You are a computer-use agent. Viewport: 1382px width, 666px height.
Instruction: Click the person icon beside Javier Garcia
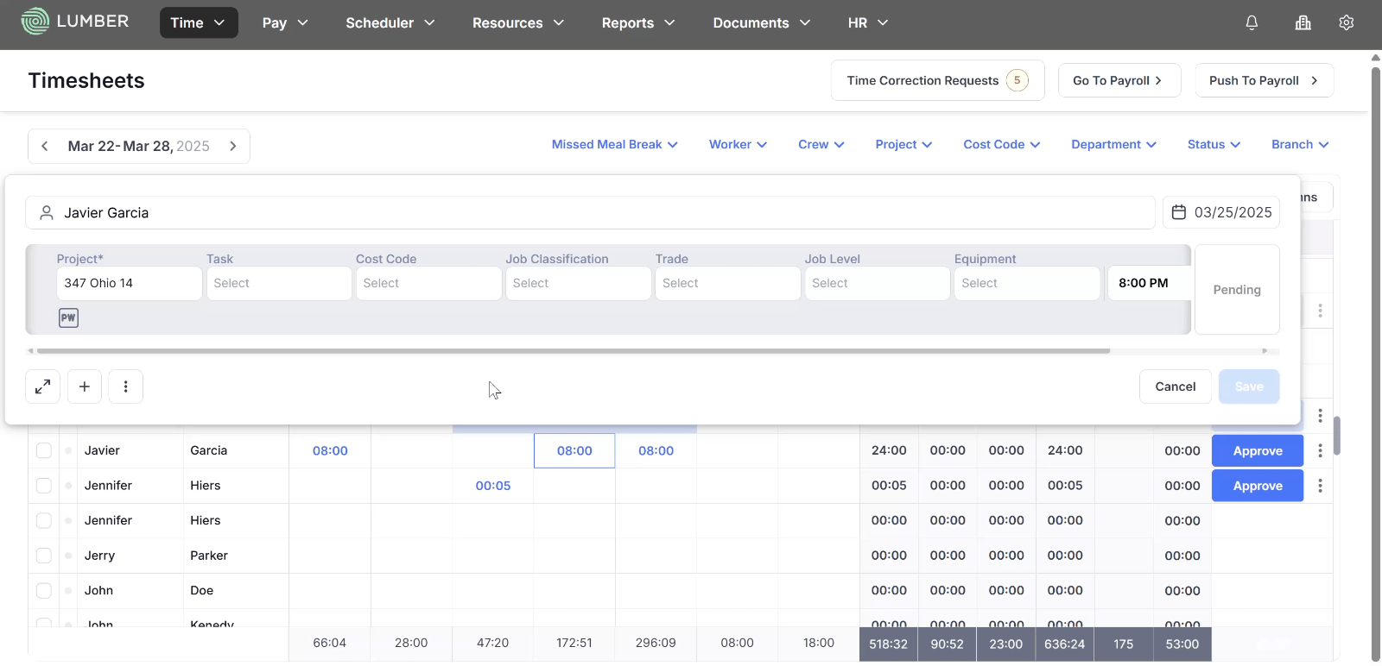[47, 212]
